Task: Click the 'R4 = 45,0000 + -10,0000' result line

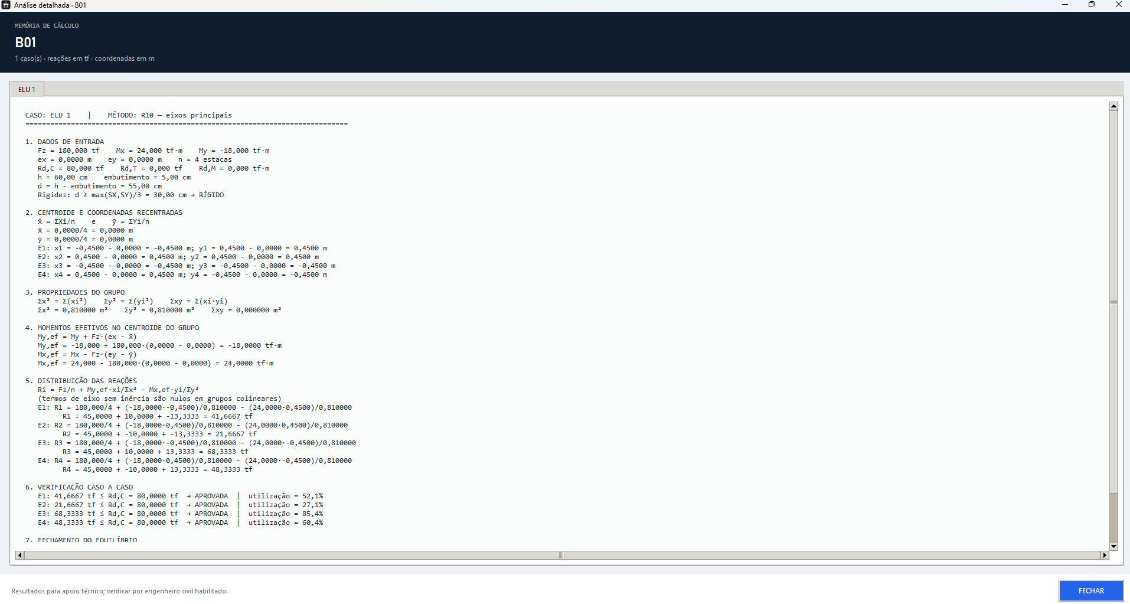Action: [x=158, y=469]
